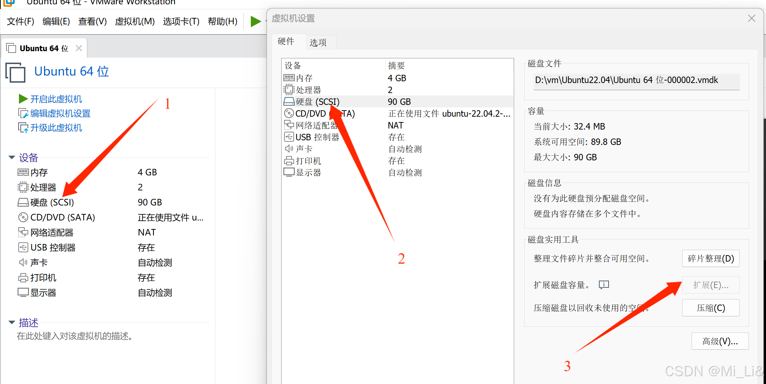Click the 扩展(E)... button
766x384 pixels.
click(711, 285)
